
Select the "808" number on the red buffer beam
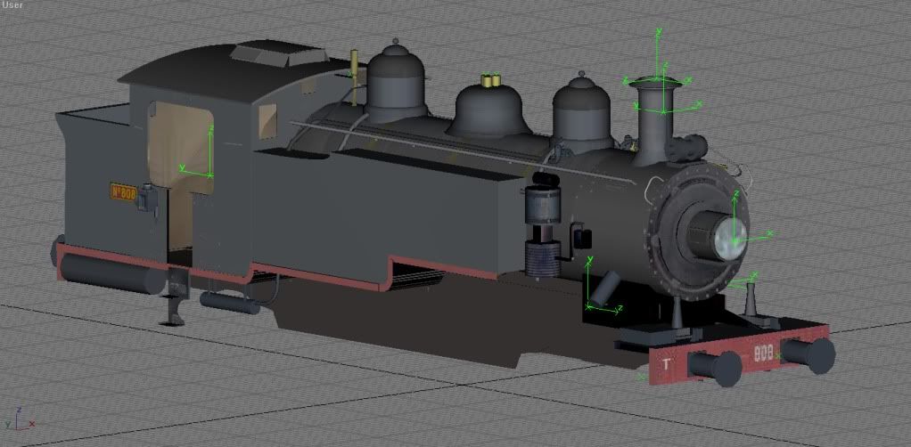[x=763, y=354]
